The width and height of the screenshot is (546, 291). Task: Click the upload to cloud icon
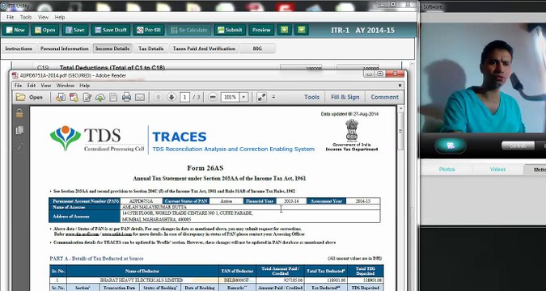[x=100, y=97]
